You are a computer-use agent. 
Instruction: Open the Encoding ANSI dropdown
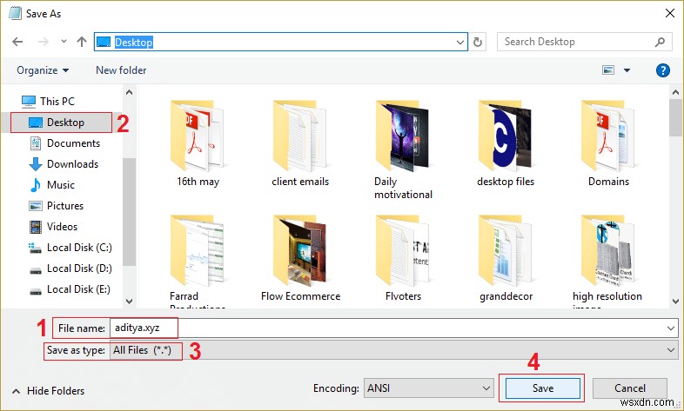[429, 388]
